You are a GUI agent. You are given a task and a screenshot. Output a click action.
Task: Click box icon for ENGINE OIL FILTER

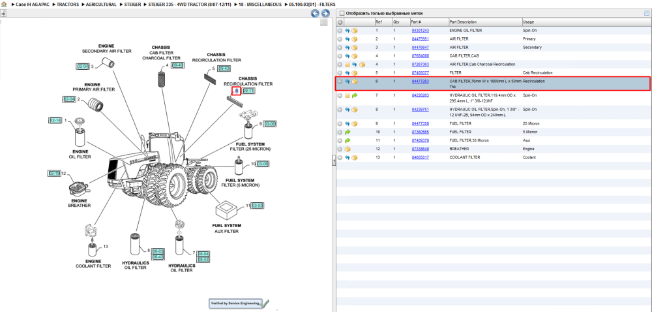[x=355, y=31]
